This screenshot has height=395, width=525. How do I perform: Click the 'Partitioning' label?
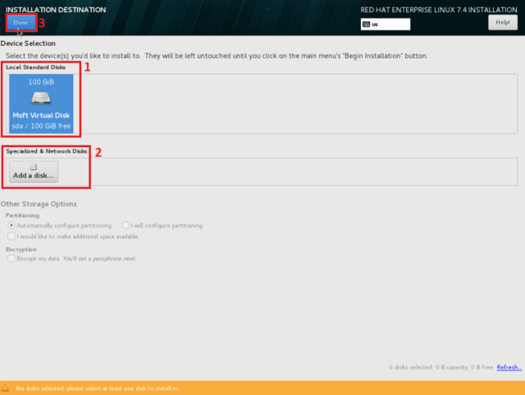pos(22,215)
